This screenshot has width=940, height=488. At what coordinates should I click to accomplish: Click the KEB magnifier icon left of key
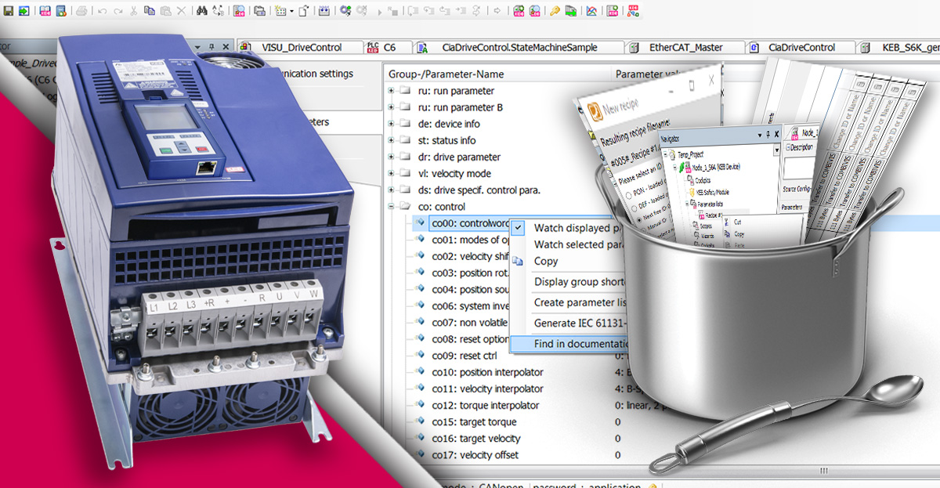(534, 11)
